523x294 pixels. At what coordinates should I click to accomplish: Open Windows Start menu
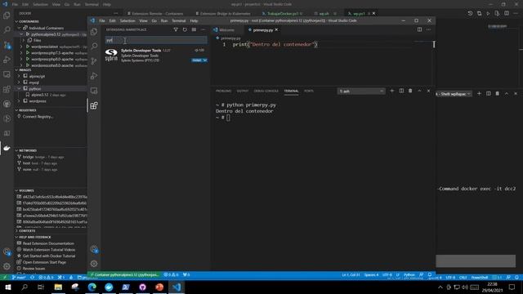(7, 287)
